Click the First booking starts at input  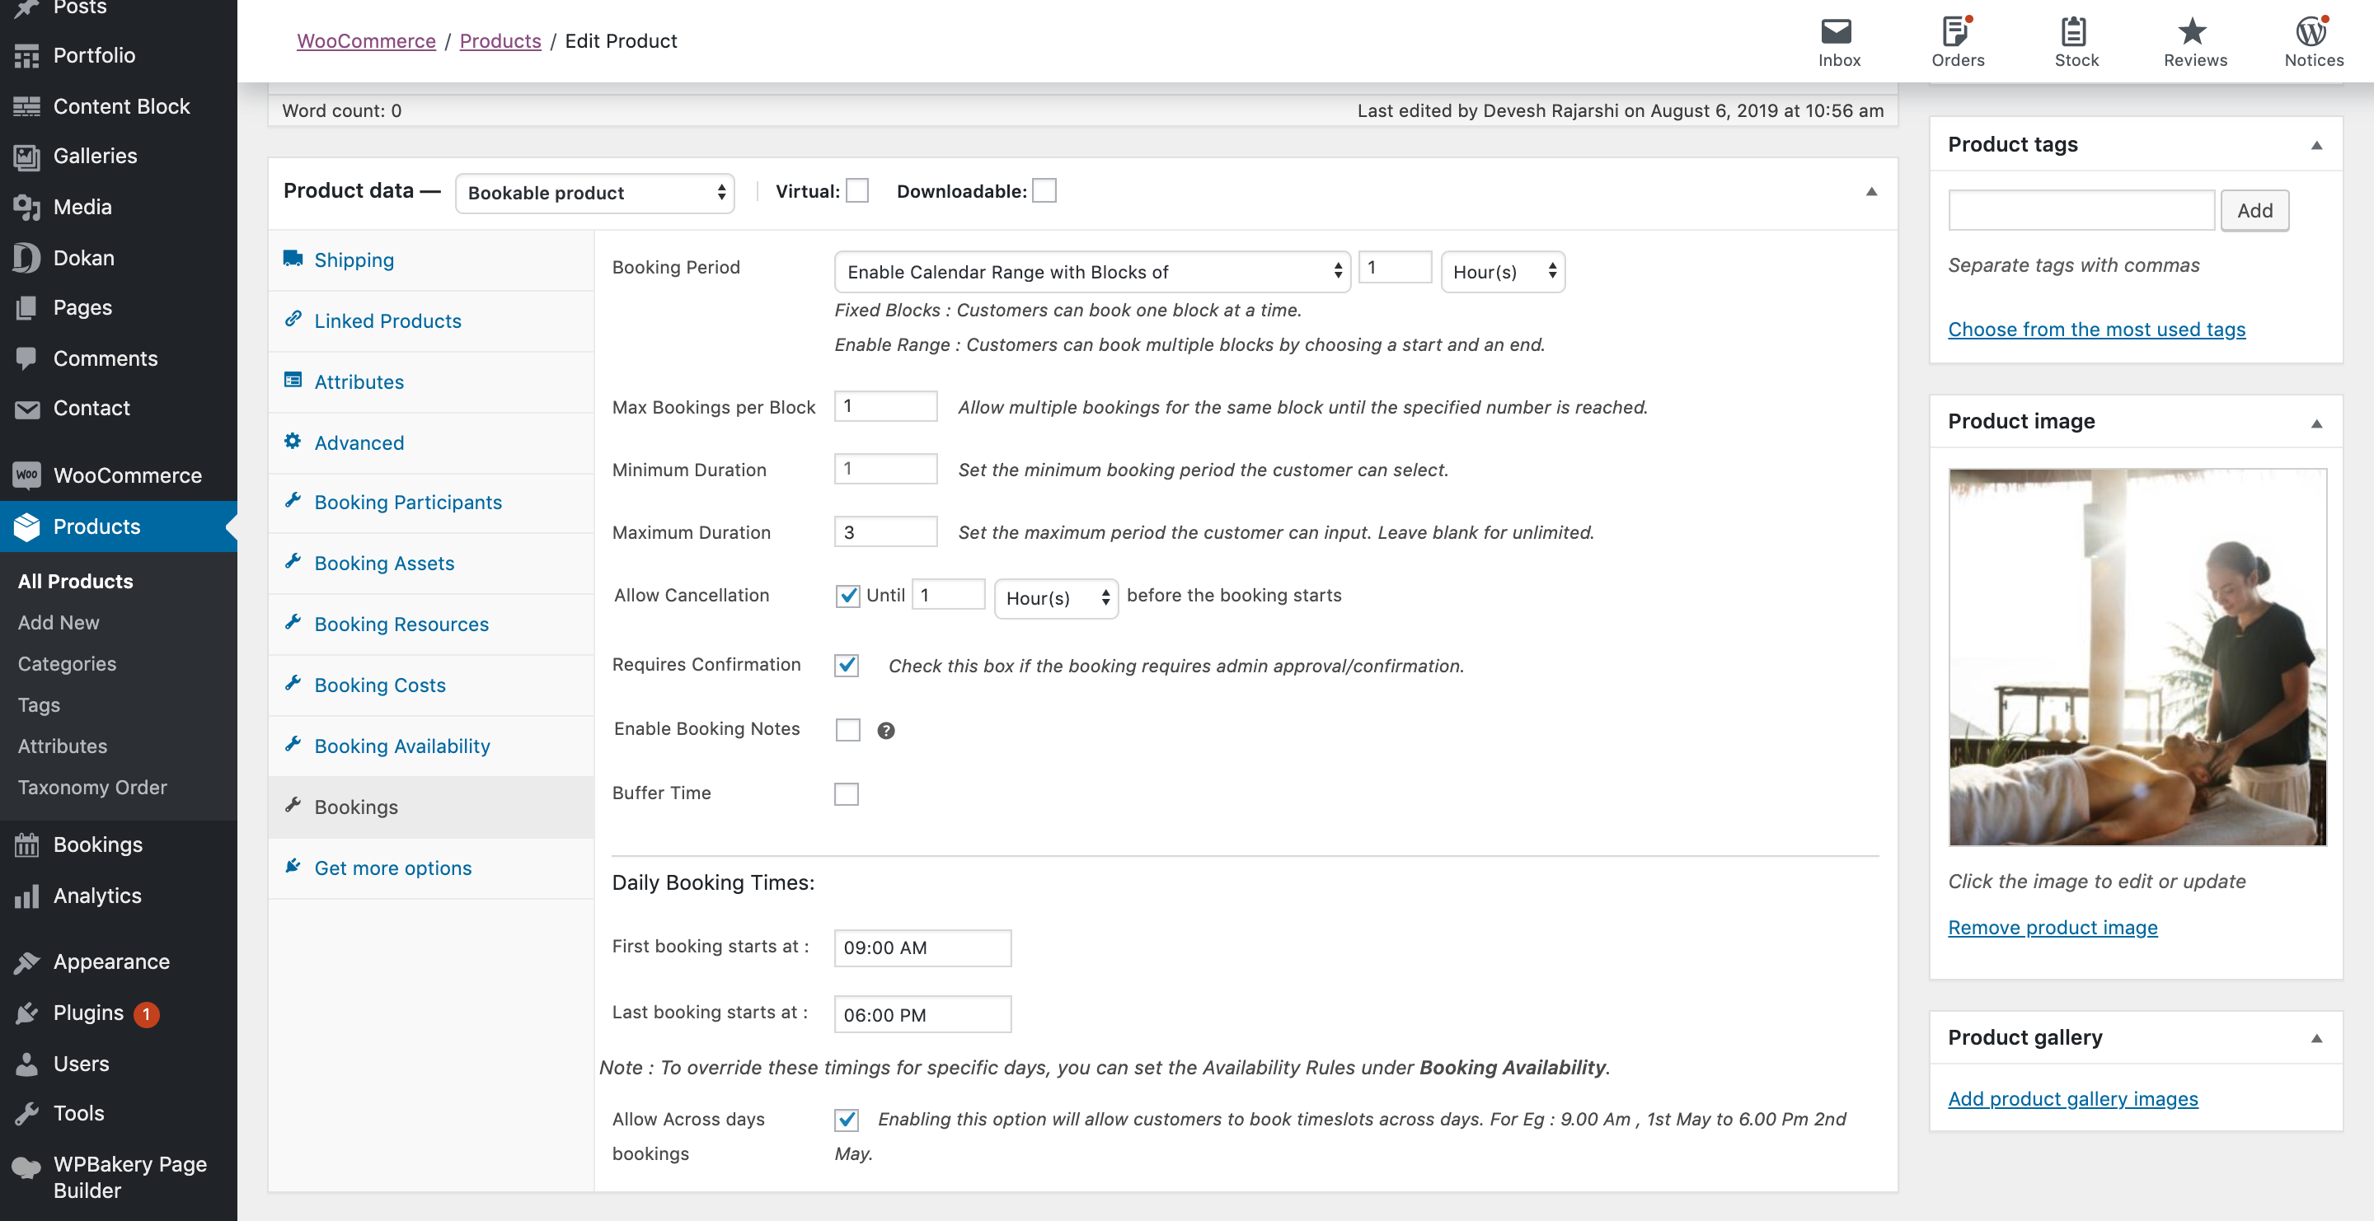[x=921, y=947]
